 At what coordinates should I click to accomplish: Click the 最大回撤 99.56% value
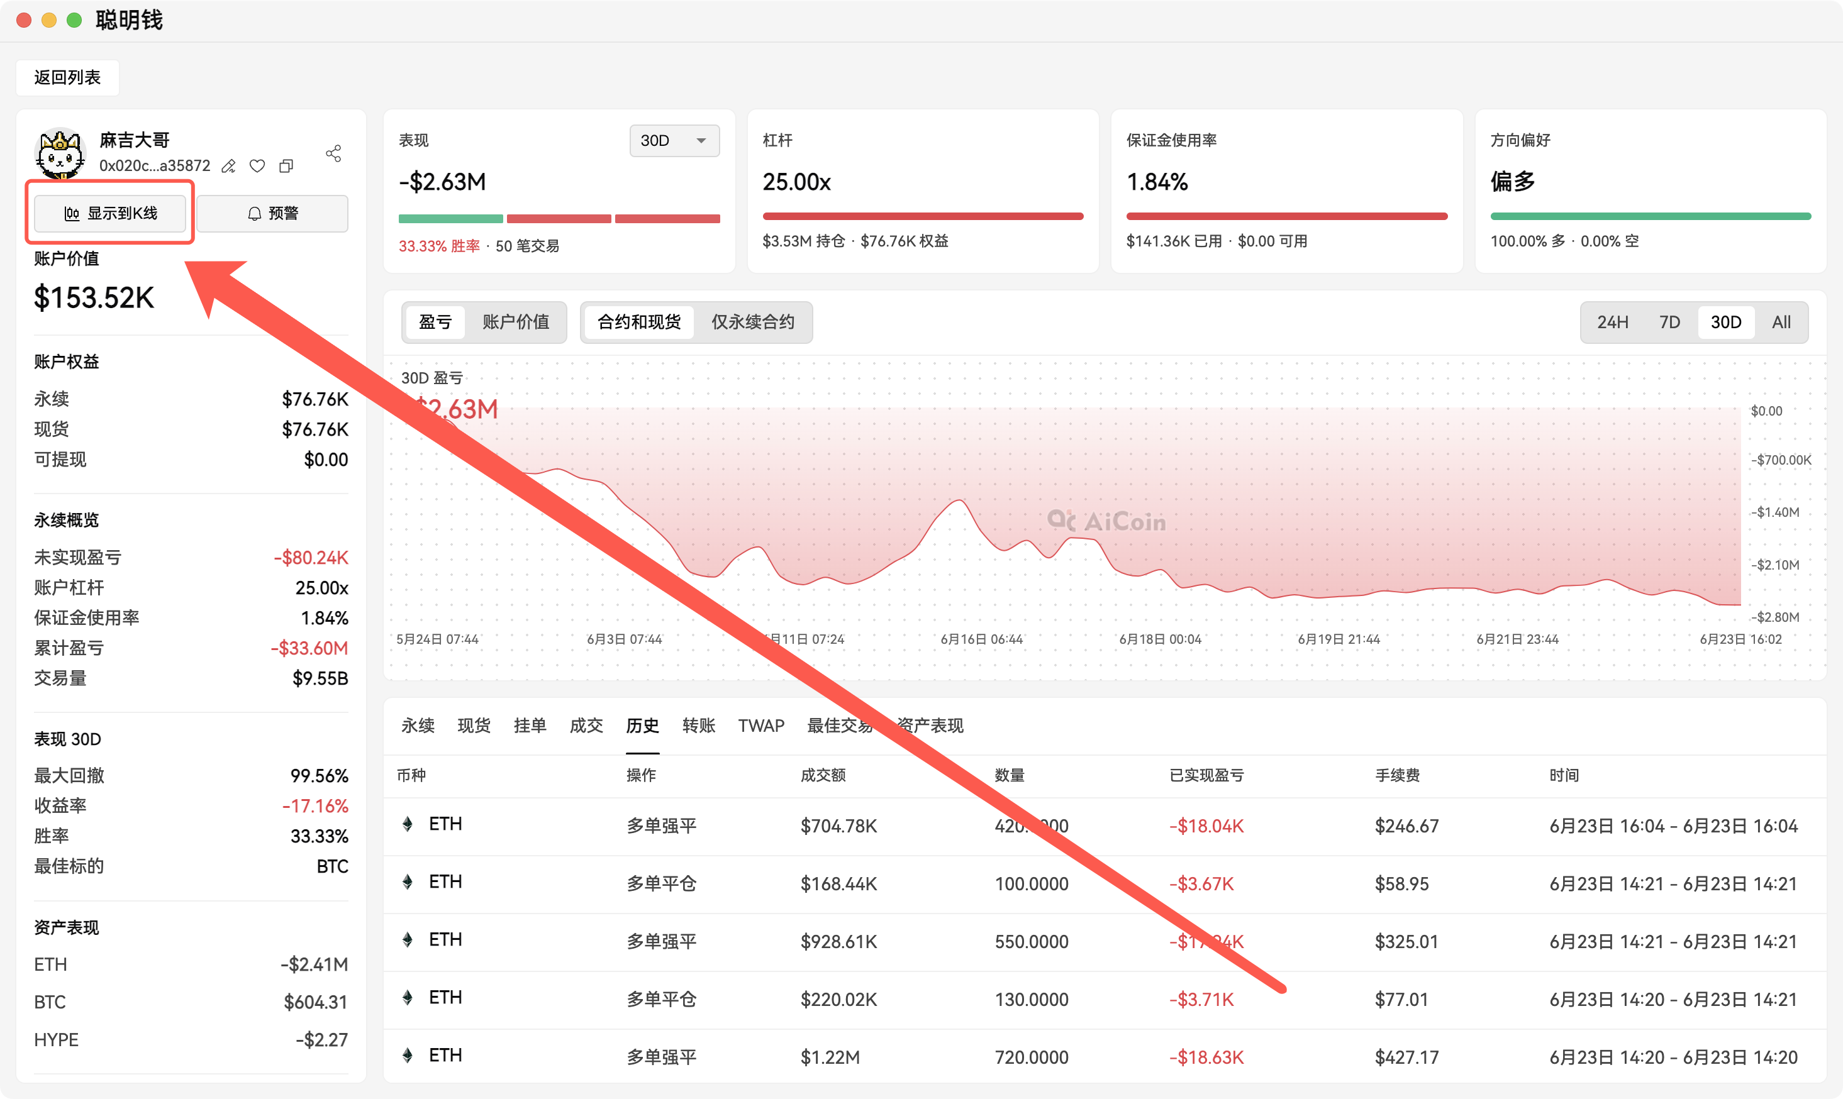(x=320, y=775)
